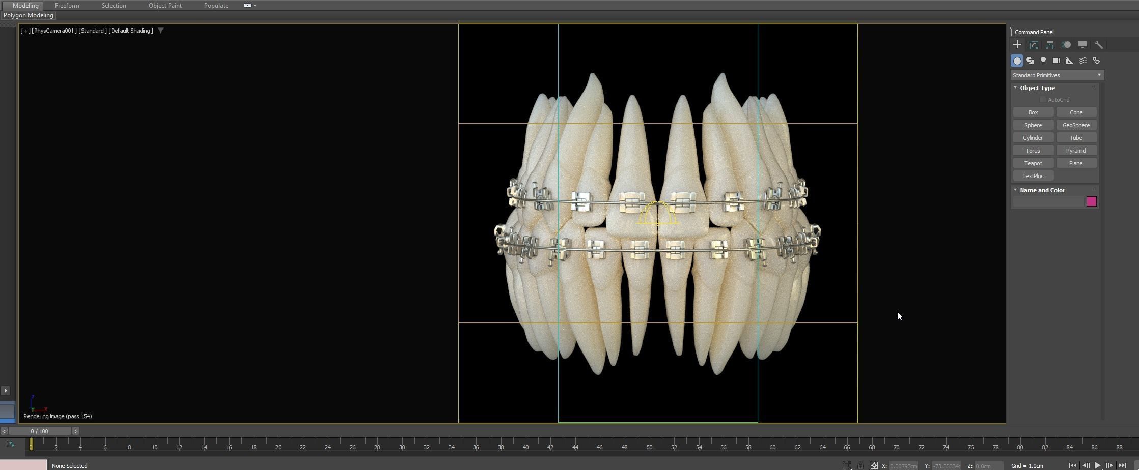
Task: Click the X coordinate field
Action: click(x=904, y=466)
